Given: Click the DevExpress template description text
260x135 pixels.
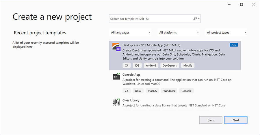Looking at the screenshot, I should pos(174,54).
